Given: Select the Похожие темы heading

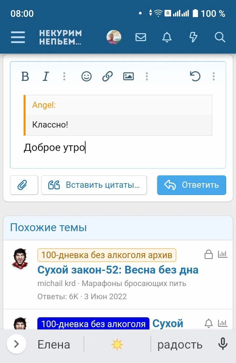Looking at the screenshot, I should 49,227.
